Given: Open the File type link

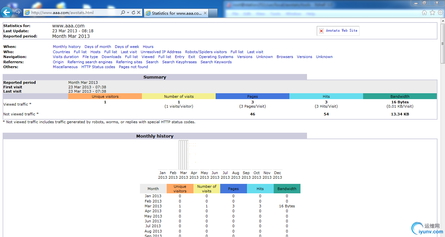Looking at the screenshot, I should coord(90,57).
